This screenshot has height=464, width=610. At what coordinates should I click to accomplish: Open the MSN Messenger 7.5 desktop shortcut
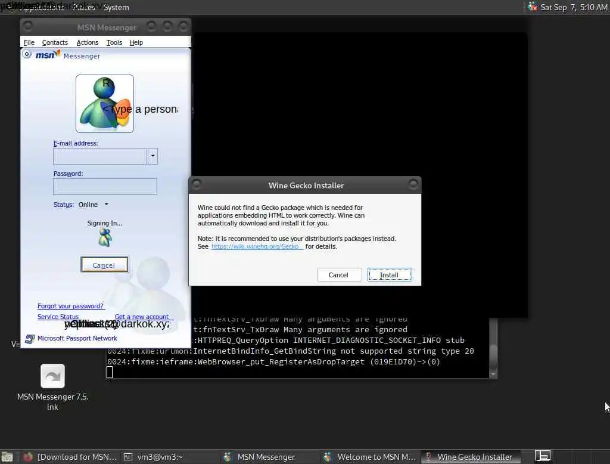click(x=52, y=387)
